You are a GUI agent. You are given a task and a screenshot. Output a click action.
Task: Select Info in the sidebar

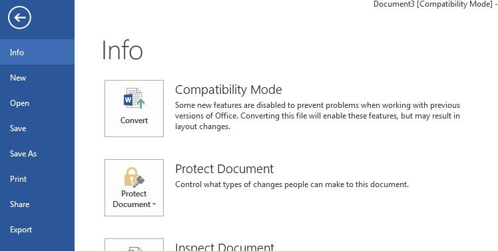click(x=37, y=52)
